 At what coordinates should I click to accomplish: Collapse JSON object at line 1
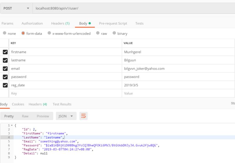(x=12, y=125)
